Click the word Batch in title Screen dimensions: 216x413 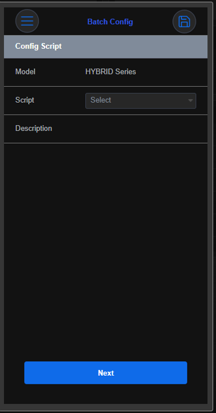[96, 22]
